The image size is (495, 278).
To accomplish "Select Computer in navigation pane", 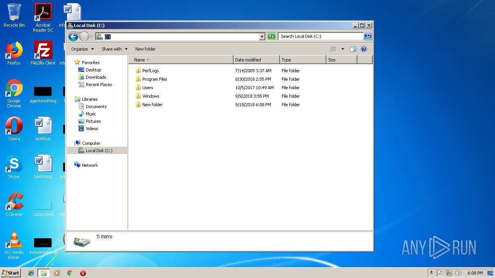I will coord(87,143).
